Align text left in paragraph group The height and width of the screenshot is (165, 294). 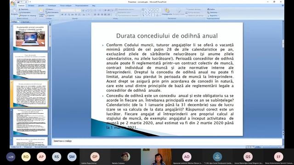coord(95,15)
